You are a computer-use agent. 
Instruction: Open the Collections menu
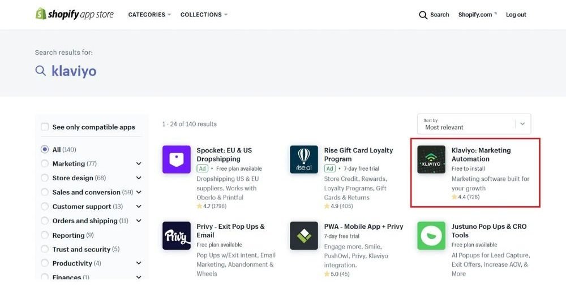pos(204,15)
